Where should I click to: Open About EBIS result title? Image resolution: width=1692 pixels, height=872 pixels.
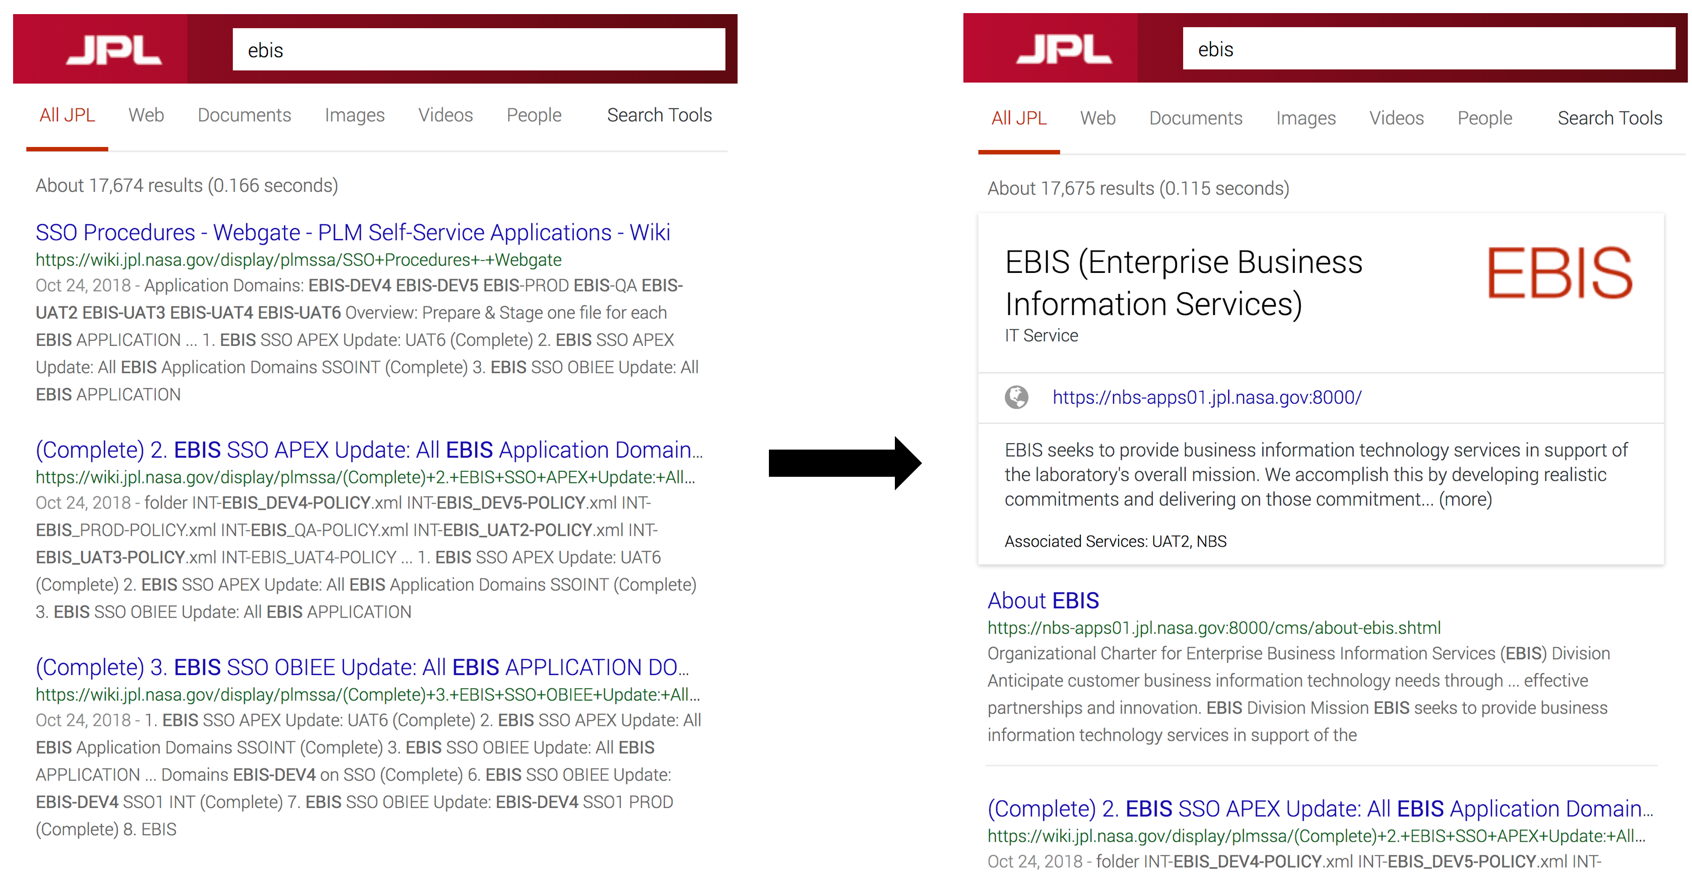1043,600
